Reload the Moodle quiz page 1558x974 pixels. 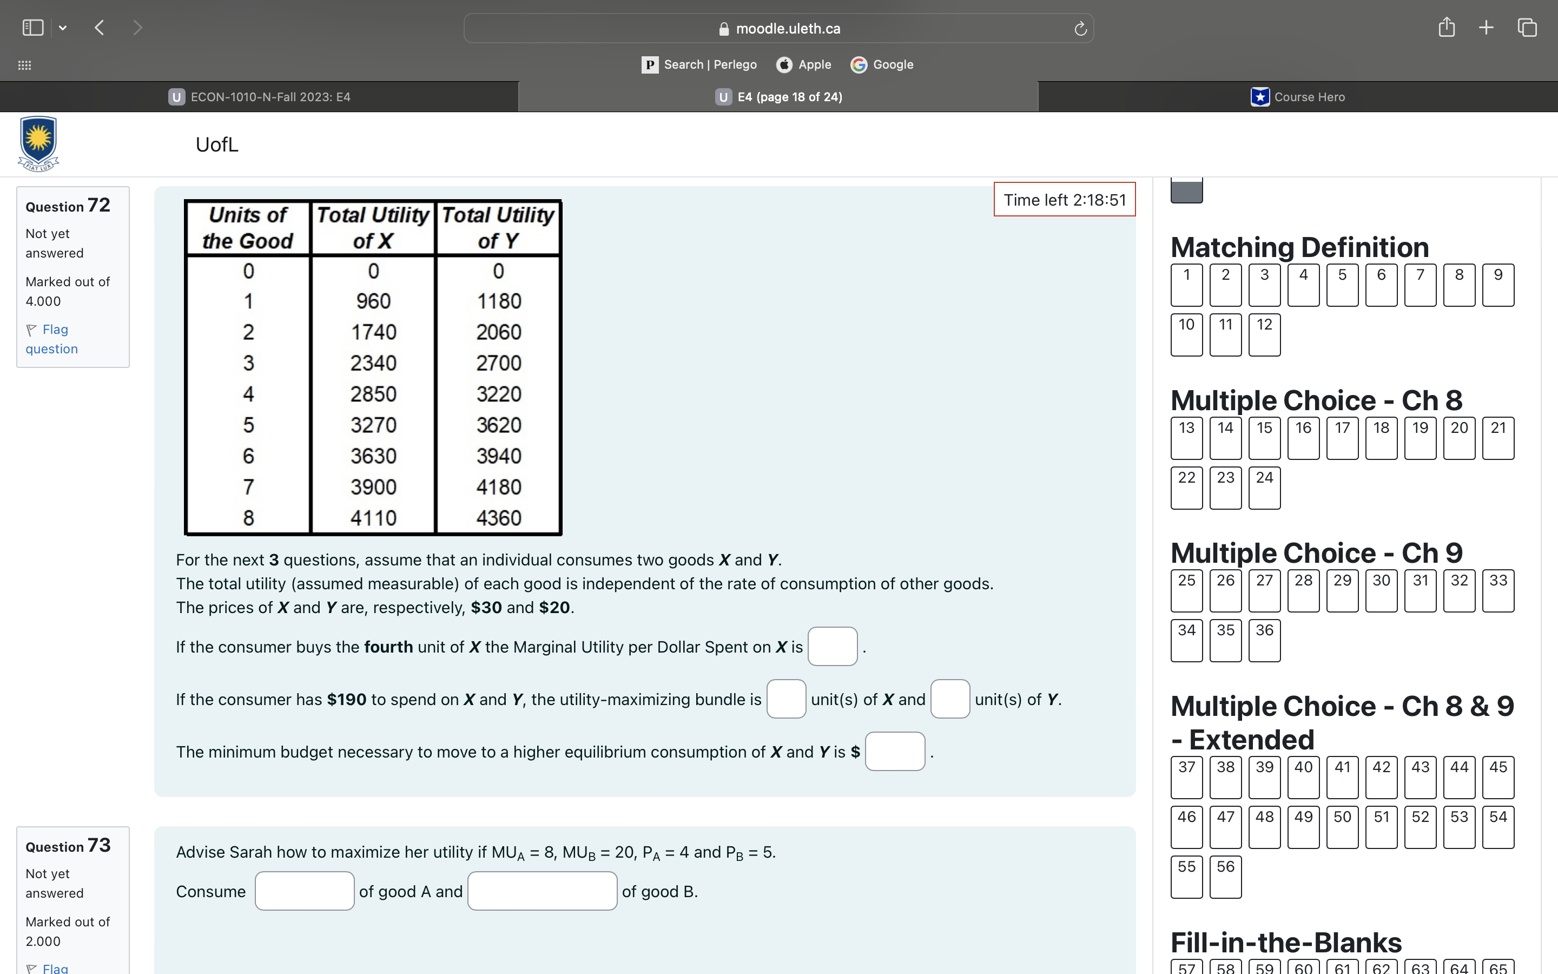(x=1080, y=28)
